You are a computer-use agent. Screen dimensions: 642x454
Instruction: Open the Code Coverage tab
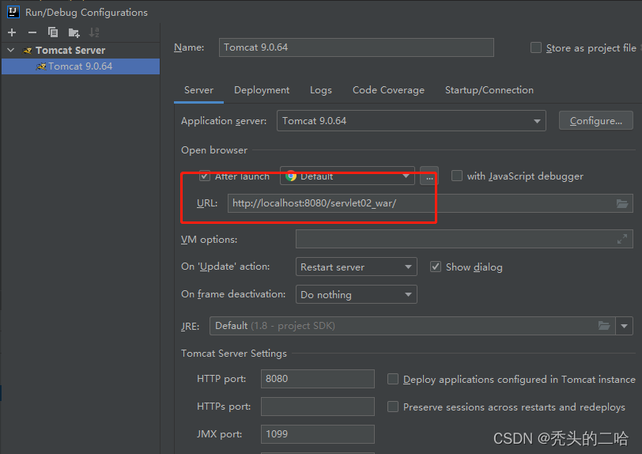tap(388, 90)
